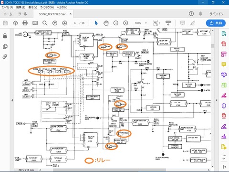Zoom out with the minus icon
229x172 pixels.
click(x=116, y=23)
